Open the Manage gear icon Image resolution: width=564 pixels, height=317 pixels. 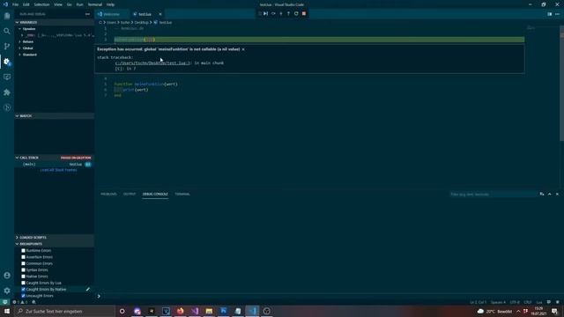(7, 291)
